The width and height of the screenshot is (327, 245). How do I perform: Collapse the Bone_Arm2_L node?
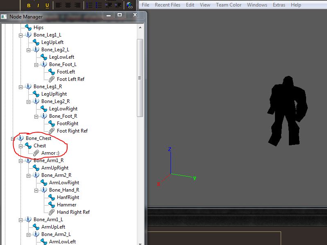(x=28, y=235)
